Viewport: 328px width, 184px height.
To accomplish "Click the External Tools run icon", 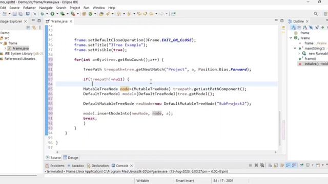I will pyautogui.click(x=73, y=14).
